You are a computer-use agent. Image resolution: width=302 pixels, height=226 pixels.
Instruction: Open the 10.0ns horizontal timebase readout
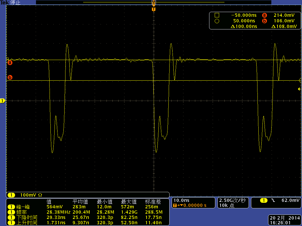click(181, 200)
